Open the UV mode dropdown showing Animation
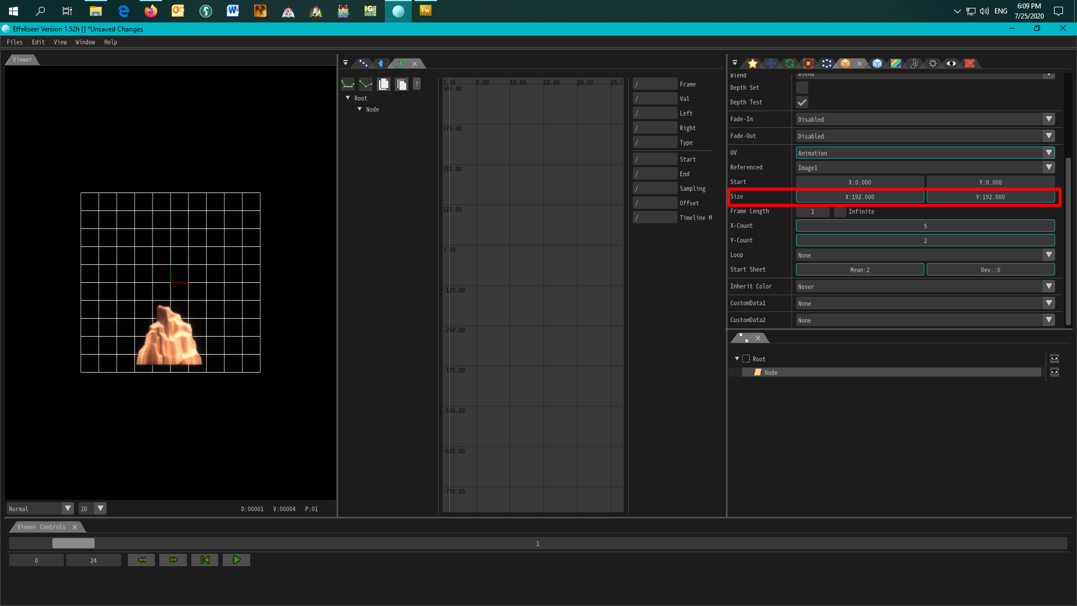The height and width of the screenshot is (606, 1077). pyautogui.click(x=924, y=152)
